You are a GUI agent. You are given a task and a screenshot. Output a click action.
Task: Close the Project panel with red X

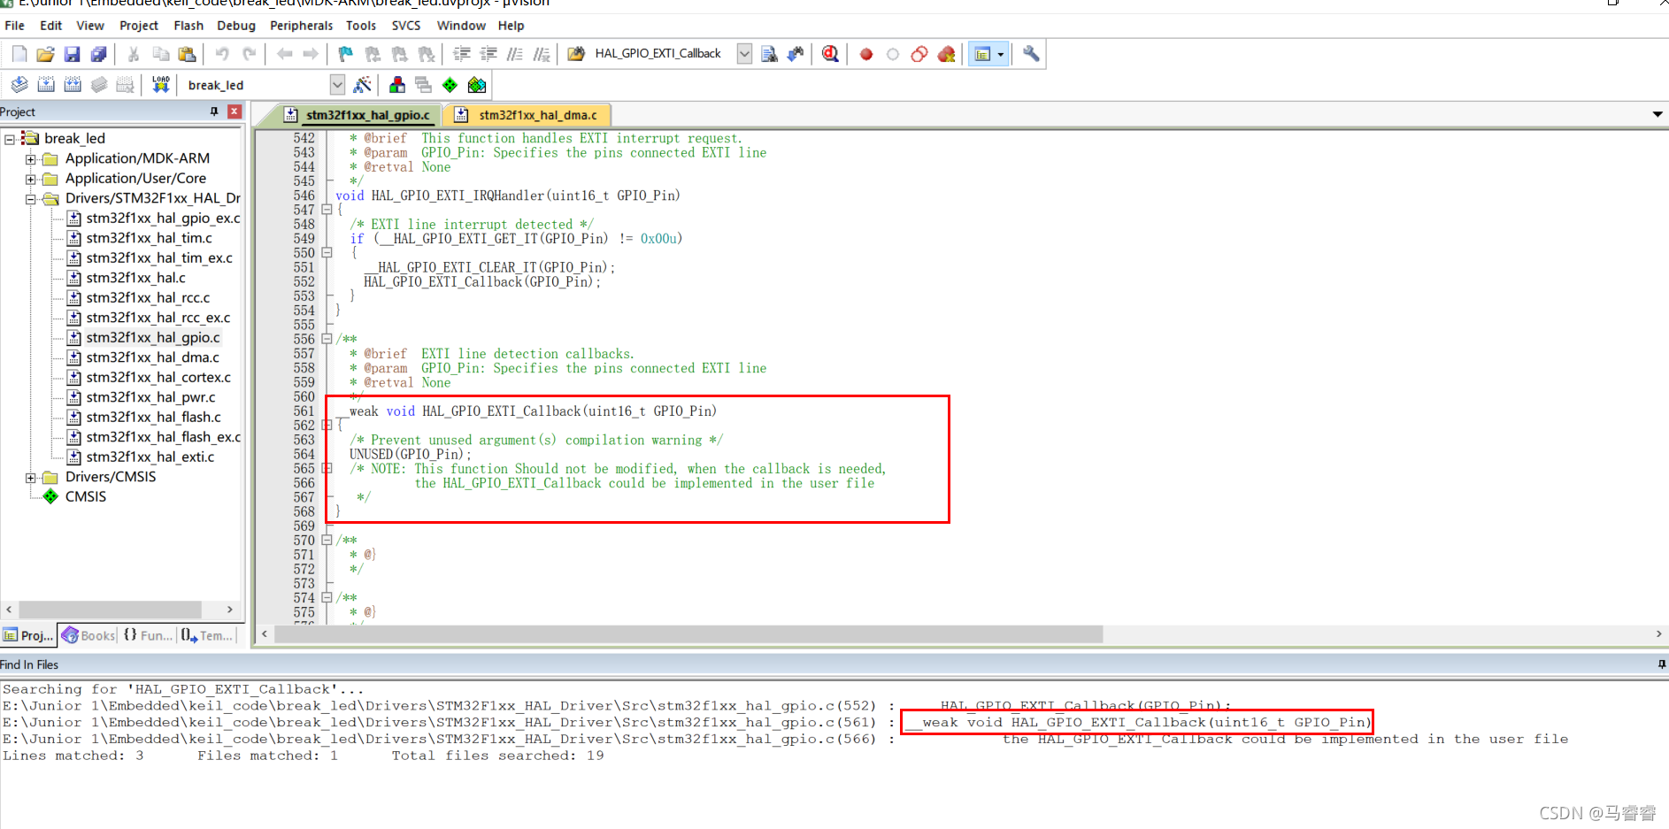point(235,111)
